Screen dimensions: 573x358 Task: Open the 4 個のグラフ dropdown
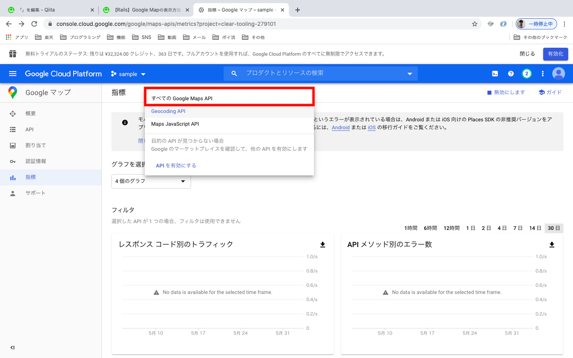point(151,181)
